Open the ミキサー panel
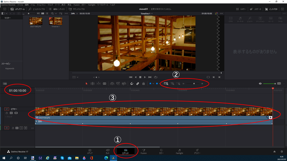Viewport: 287px width, 161px height. pyautogui.click(x=241, y=9)
